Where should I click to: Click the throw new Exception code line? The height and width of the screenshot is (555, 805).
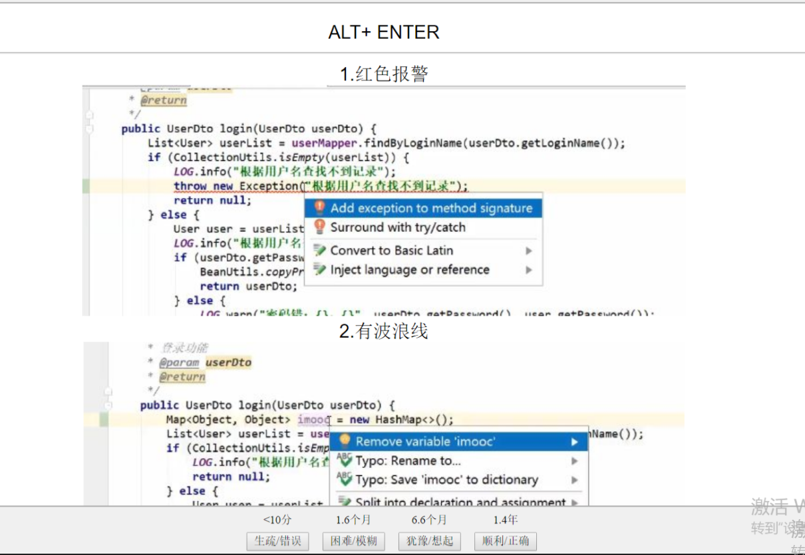pos(321,186)
